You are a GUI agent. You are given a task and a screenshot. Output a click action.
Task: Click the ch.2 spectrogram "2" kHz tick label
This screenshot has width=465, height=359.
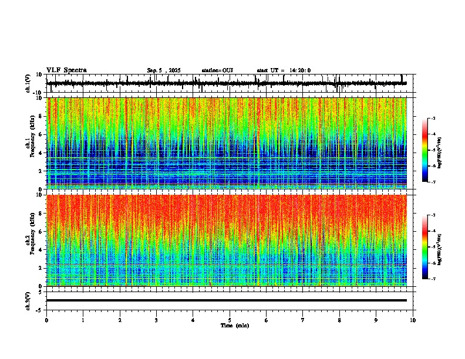pyautogui.click(x=41, y=268)
